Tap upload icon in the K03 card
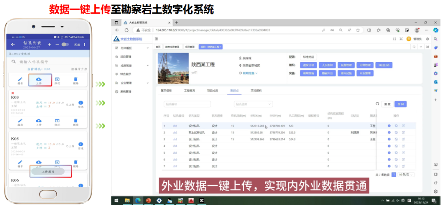The height and width of the screenshot is (208, 444). [39, 121]
